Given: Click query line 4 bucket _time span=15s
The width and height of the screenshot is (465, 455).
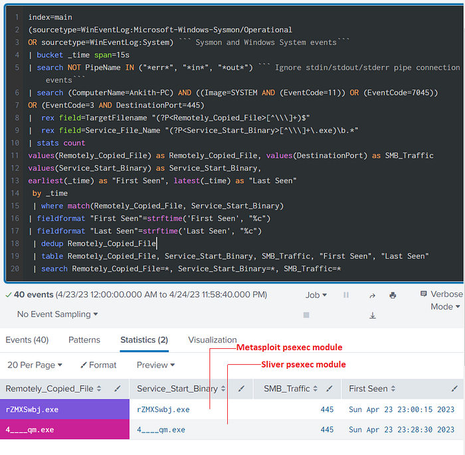Looking at the screenshot, I should pyautogui.click(x=79, y=55).
